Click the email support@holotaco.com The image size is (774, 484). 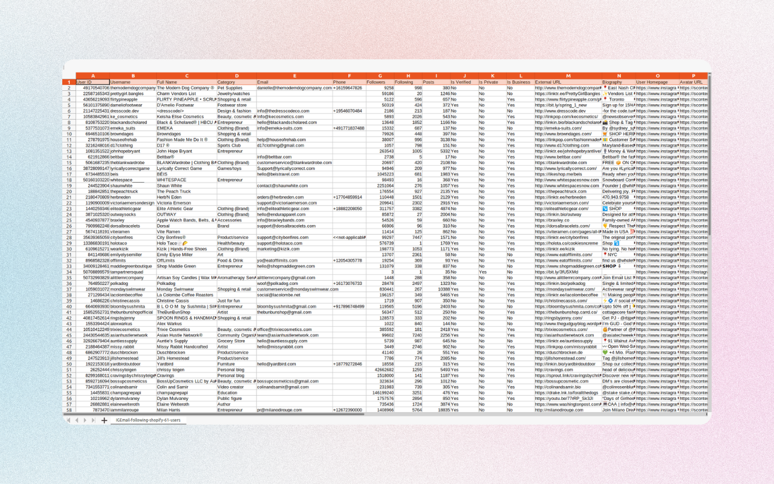(x=294, y=243)
